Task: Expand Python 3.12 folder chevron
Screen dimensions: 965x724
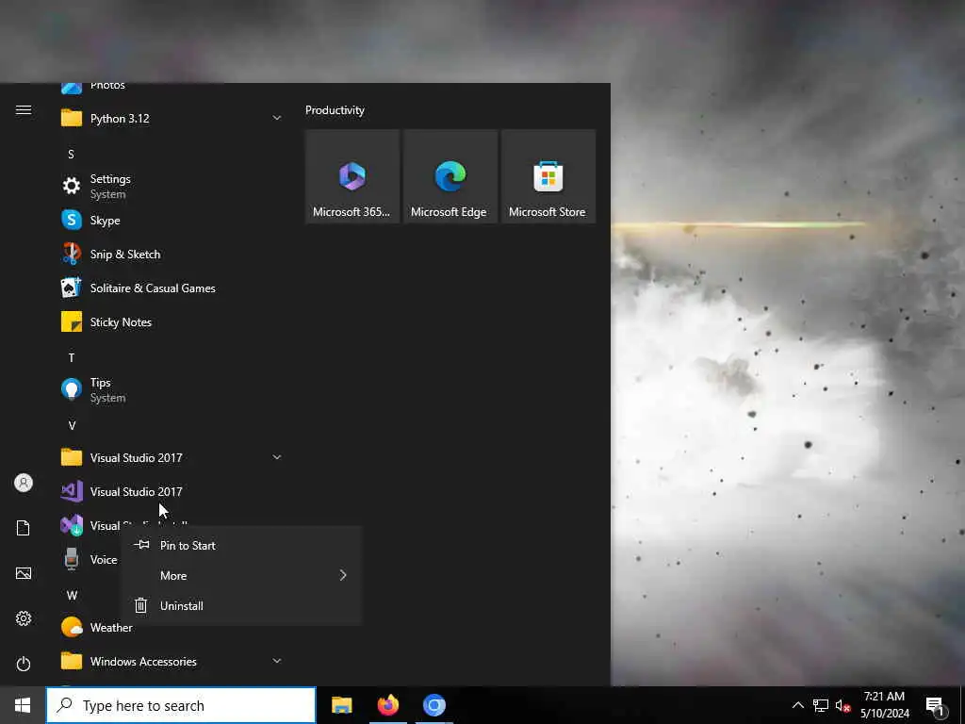Action: pos(277,118)
